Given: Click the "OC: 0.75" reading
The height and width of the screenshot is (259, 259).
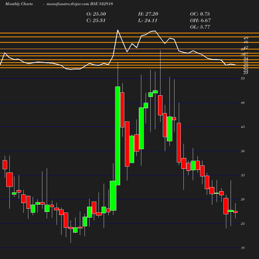Looking at the screenshot, I should click(200, 14).
